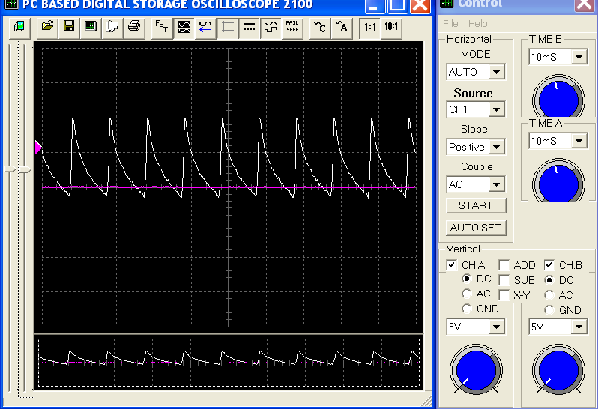Click the floppy disk save icon
The height and width of the screenshot is (409, 598).
[x=69, y=28]
